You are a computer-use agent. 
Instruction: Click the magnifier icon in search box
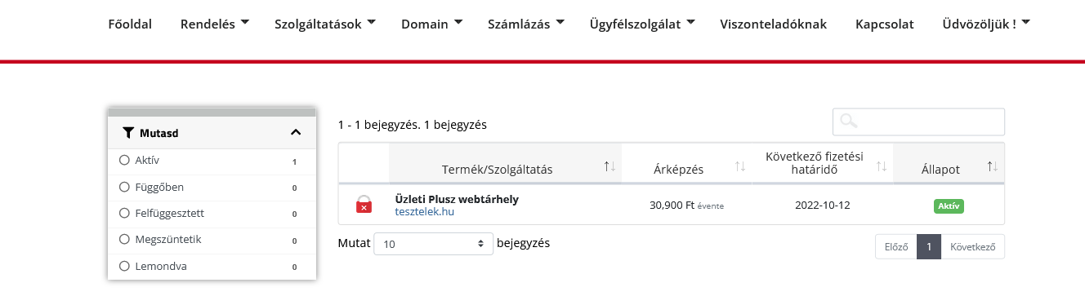pyautogui.click(x=849, y=122)
